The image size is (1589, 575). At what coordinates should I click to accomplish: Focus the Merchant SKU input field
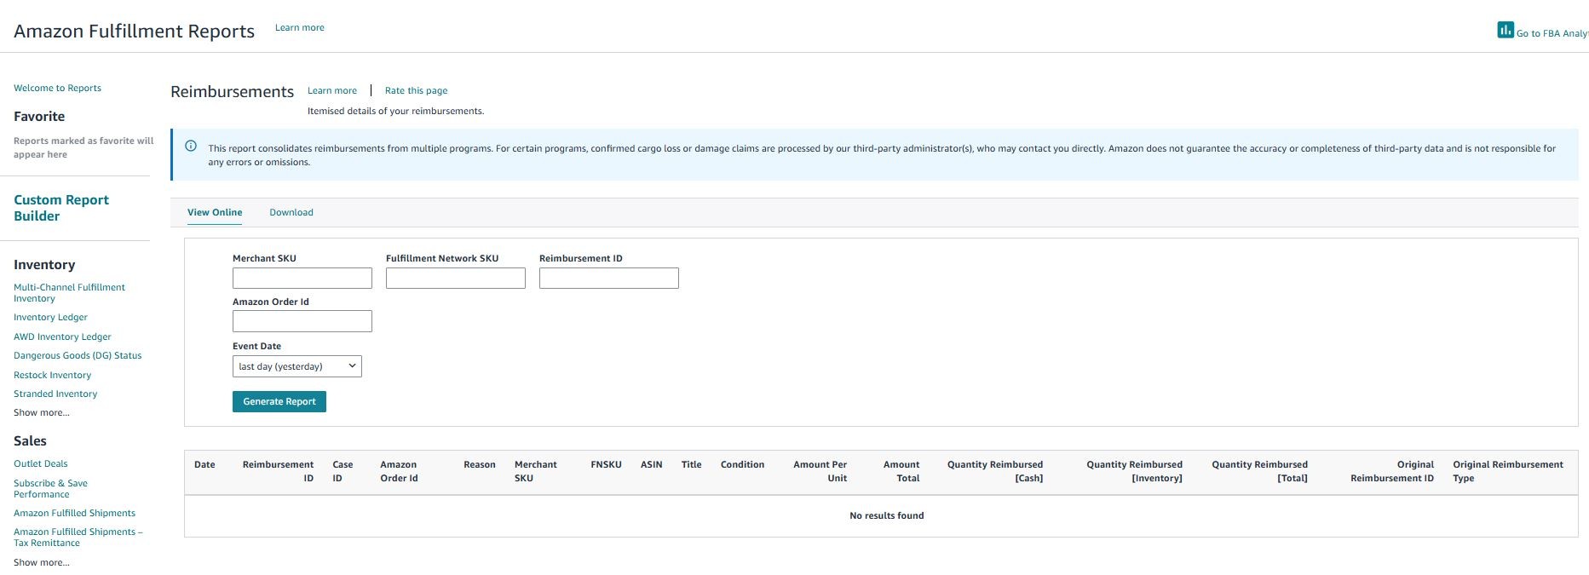tap(302, 278)
